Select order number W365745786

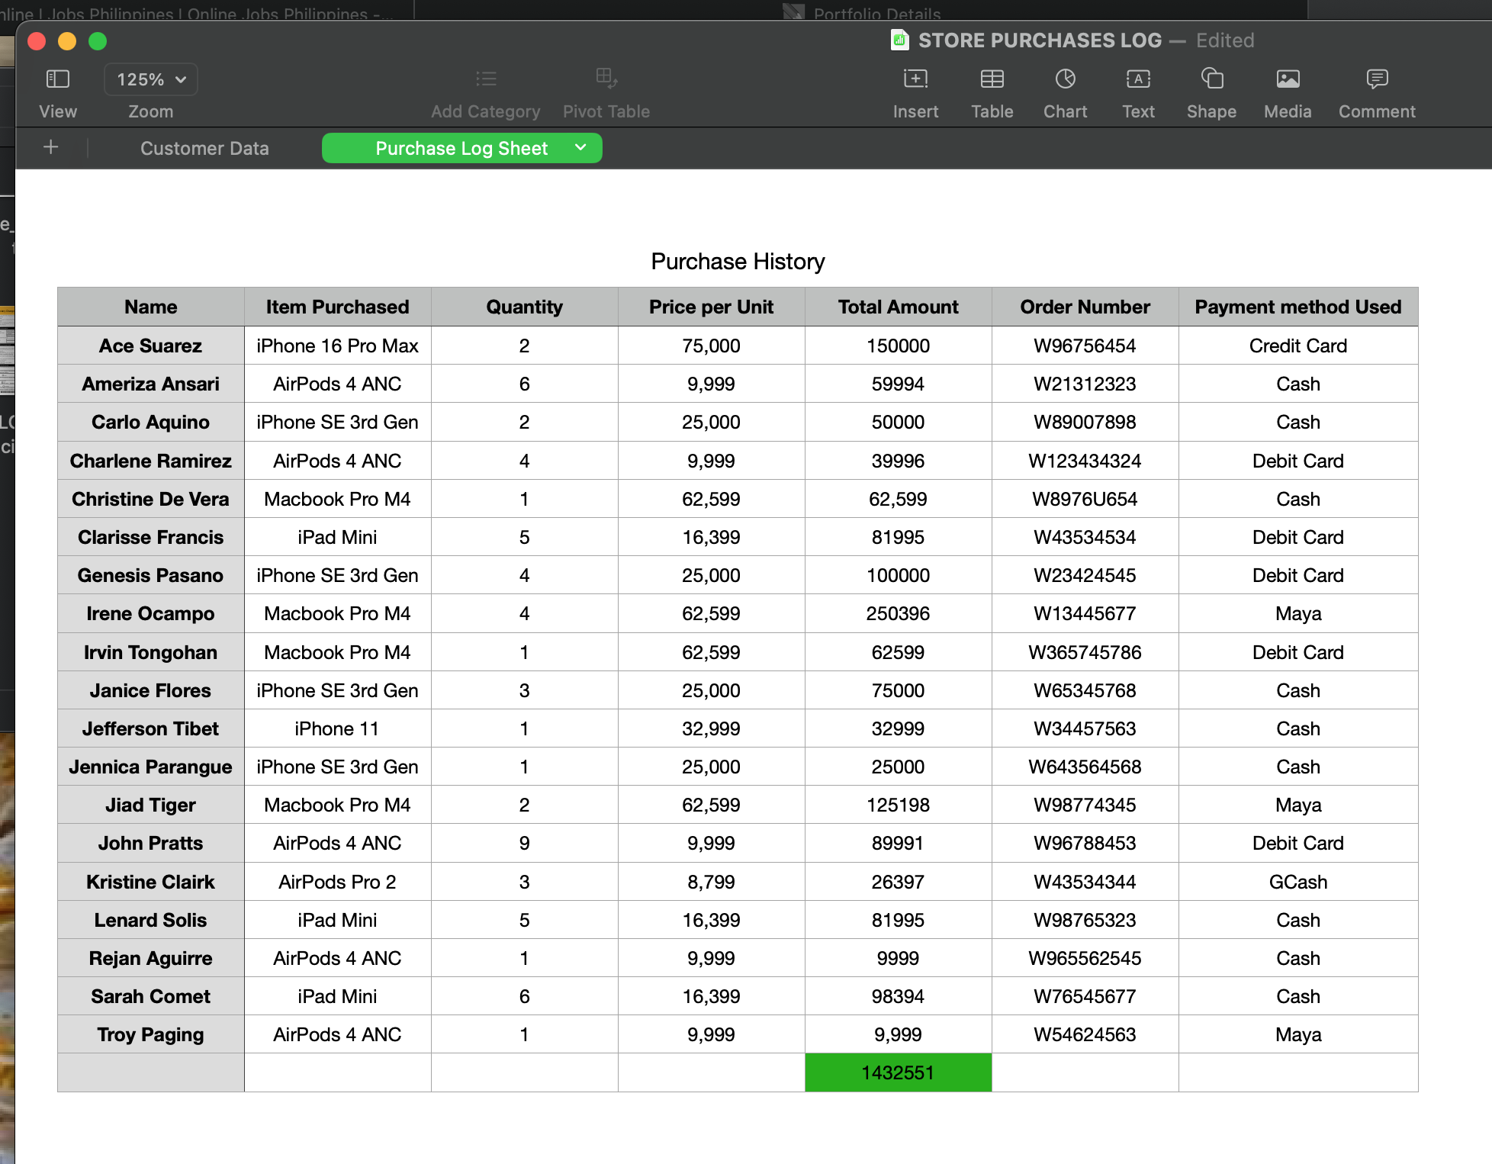(x=1085, y=652)
